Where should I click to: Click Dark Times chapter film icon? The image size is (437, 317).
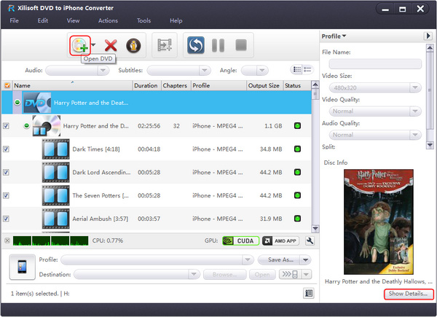(56, 149)
